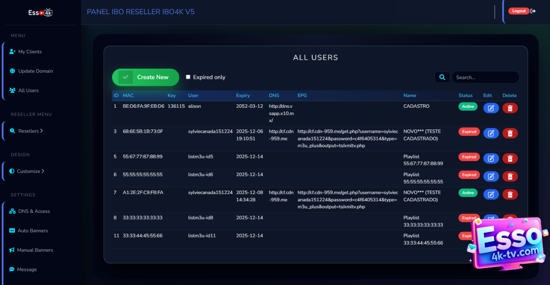Delete user with MAC 68:6E:5B:1B:73:0F
Screen dimensions: 550x285
[510, 133]
